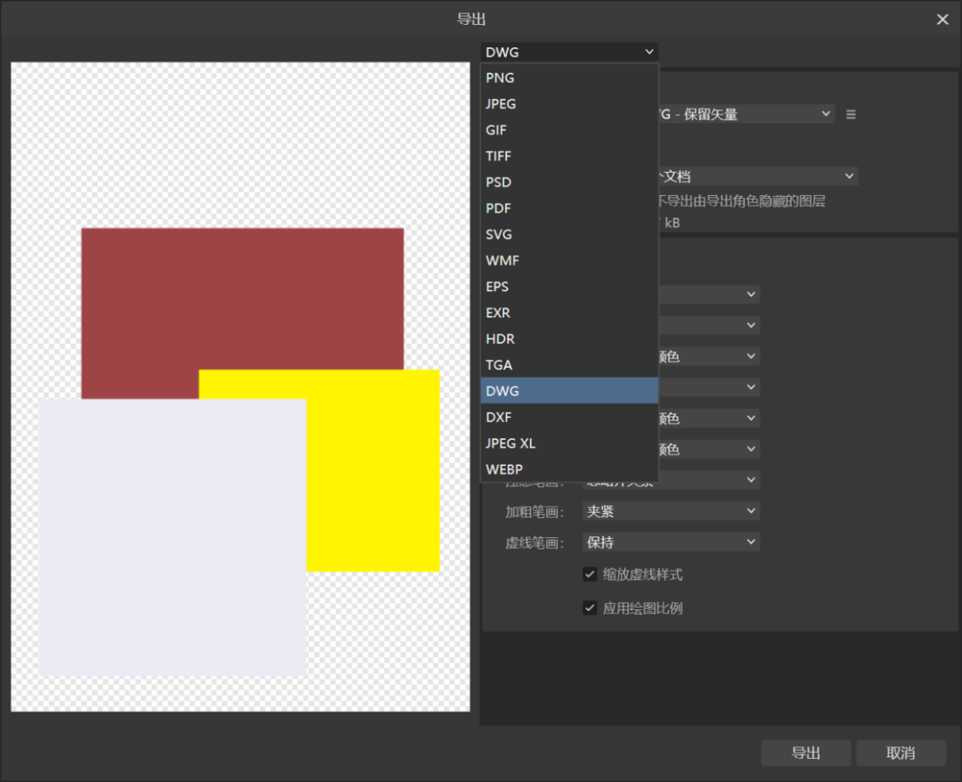Click the 取消 button
This screenshot has width=962, height=782.
900,753
